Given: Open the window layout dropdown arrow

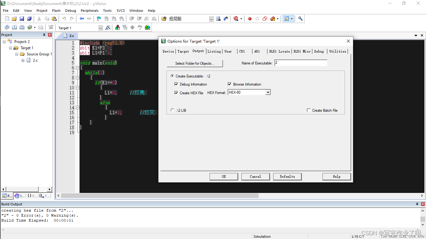Looking at the screenshot, I should (292, 19).
